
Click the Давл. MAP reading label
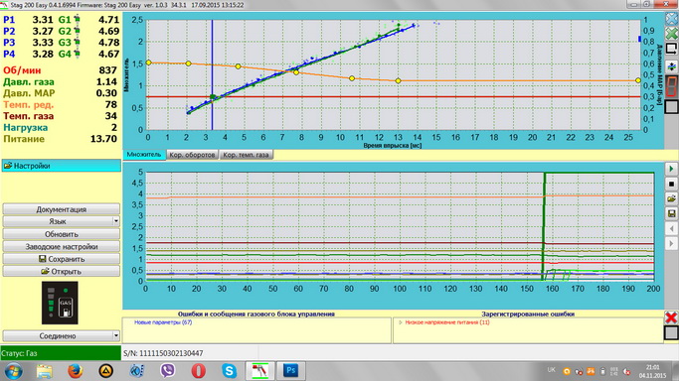pyautogui.click(x=29, y=93)
